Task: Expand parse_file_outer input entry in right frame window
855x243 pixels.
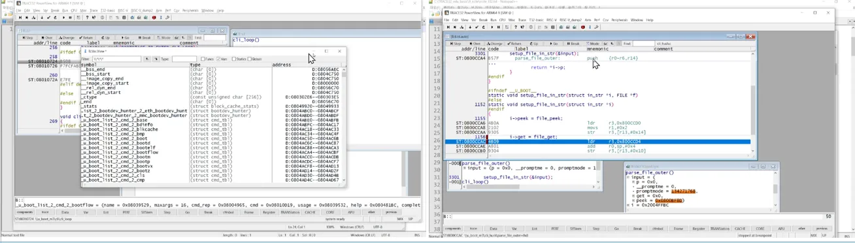Action: click(464, 168)
